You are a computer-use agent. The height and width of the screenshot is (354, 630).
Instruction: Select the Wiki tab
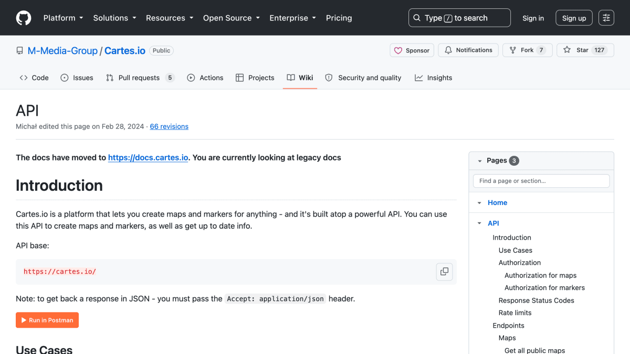[300, 78]
